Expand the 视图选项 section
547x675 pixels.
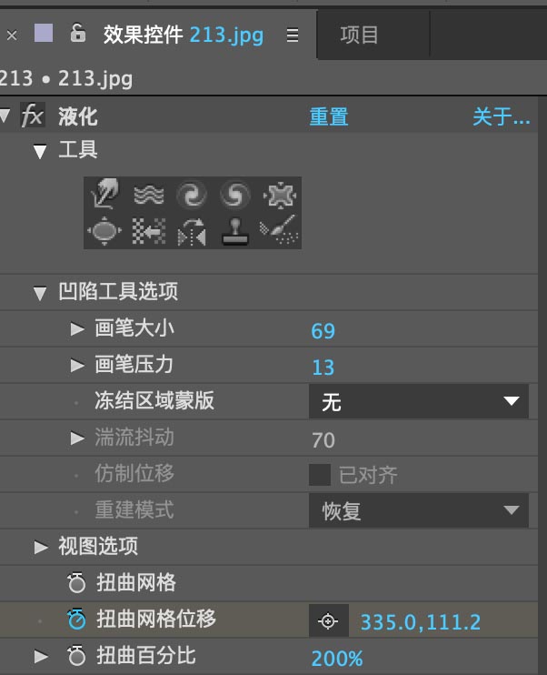click(x=41, y=547)
